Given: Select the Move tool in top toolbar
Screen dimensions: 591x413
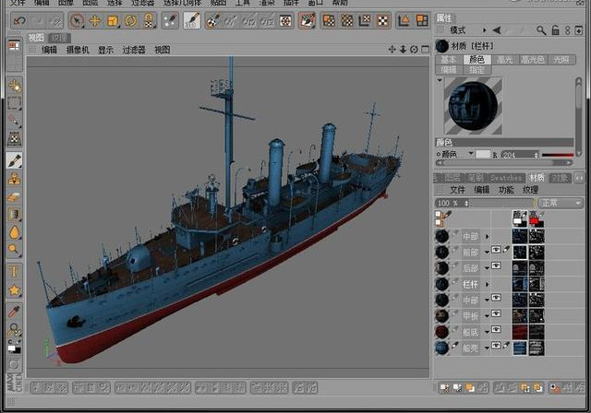Looking at the screenshot, I should [x=95, y=20].
